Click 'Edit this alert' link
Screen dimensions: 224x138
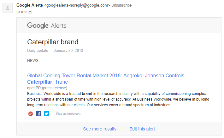click(142, 129)
